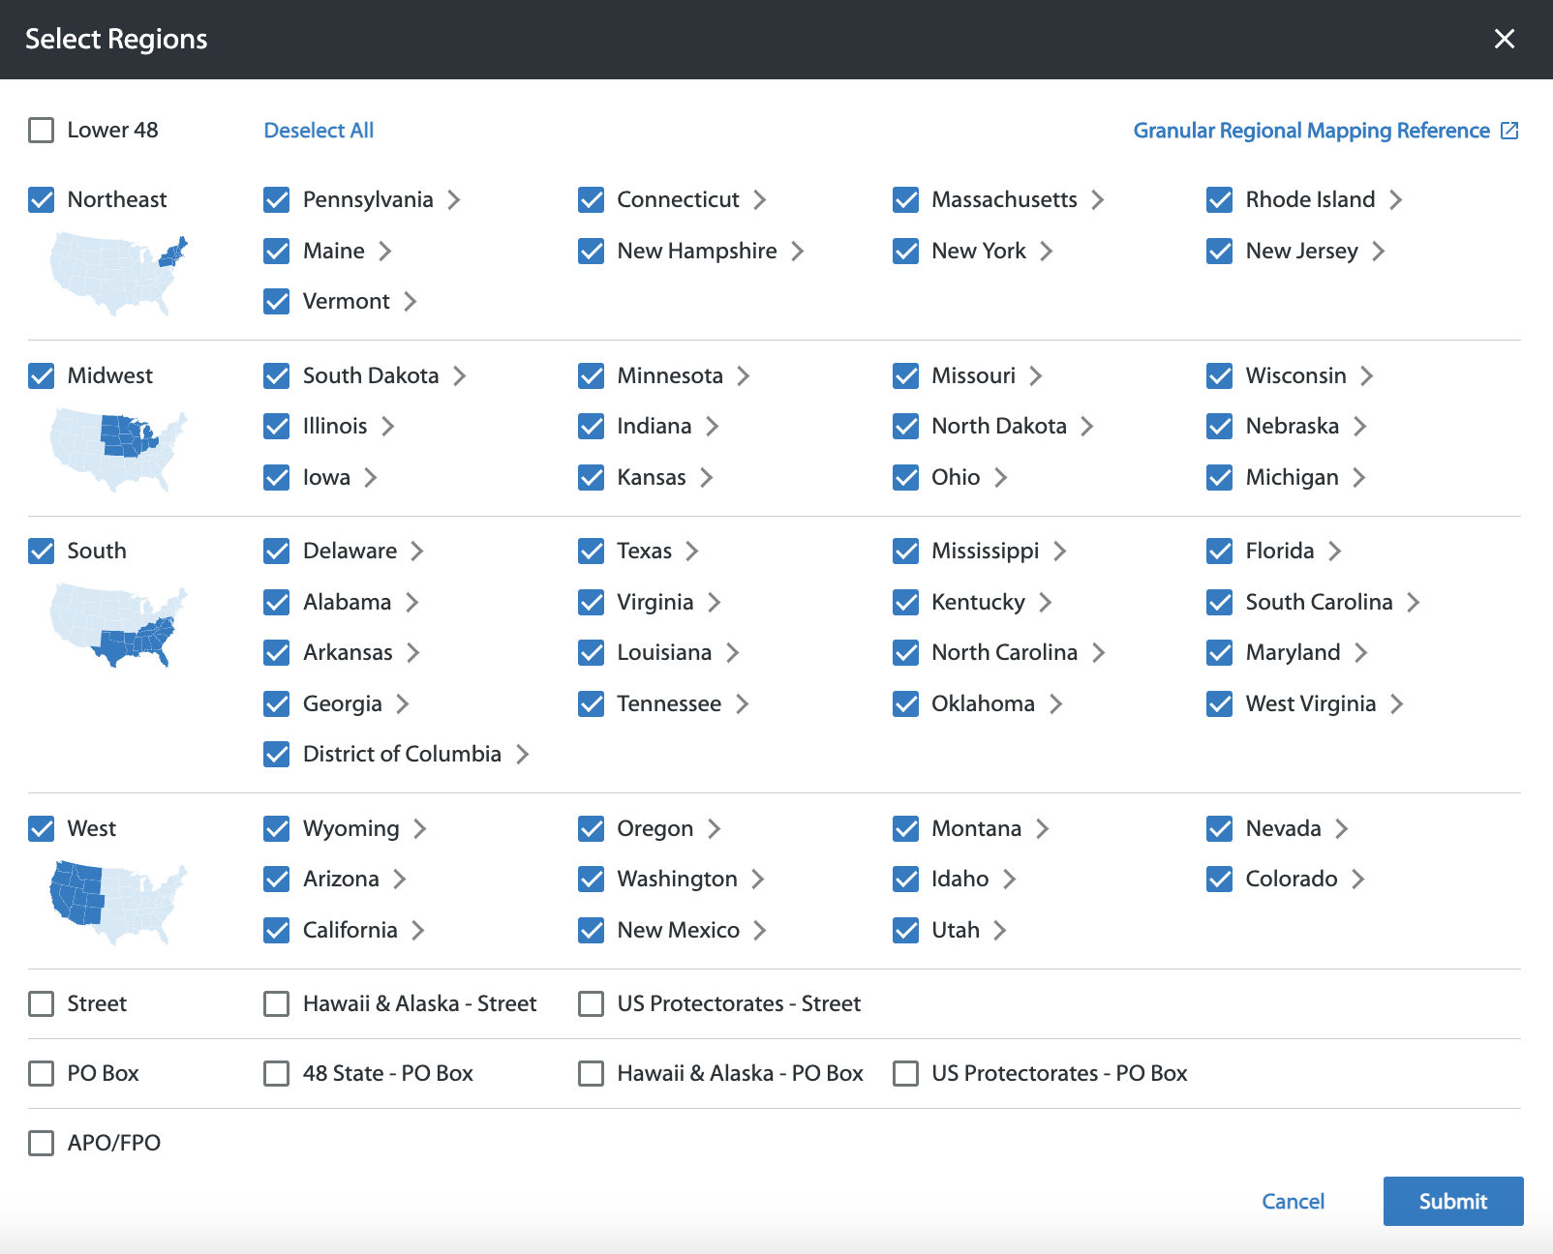Screen dimensions: 1553x1254
Task: Expand South Carolina chevron arrow
Action: [1414, 602]
